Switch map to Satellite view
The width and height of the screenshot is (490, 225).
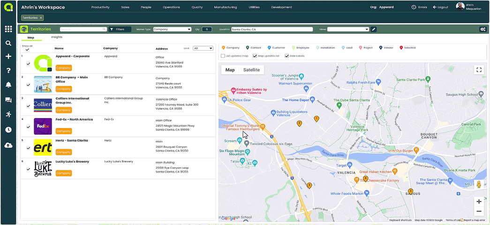coord(251,70)
